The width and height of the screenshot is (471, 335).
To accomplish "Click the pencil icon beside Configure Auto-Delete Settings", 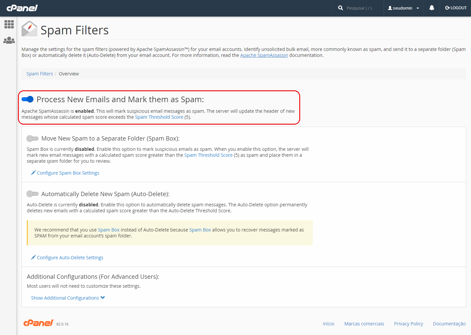I will 33,257.
